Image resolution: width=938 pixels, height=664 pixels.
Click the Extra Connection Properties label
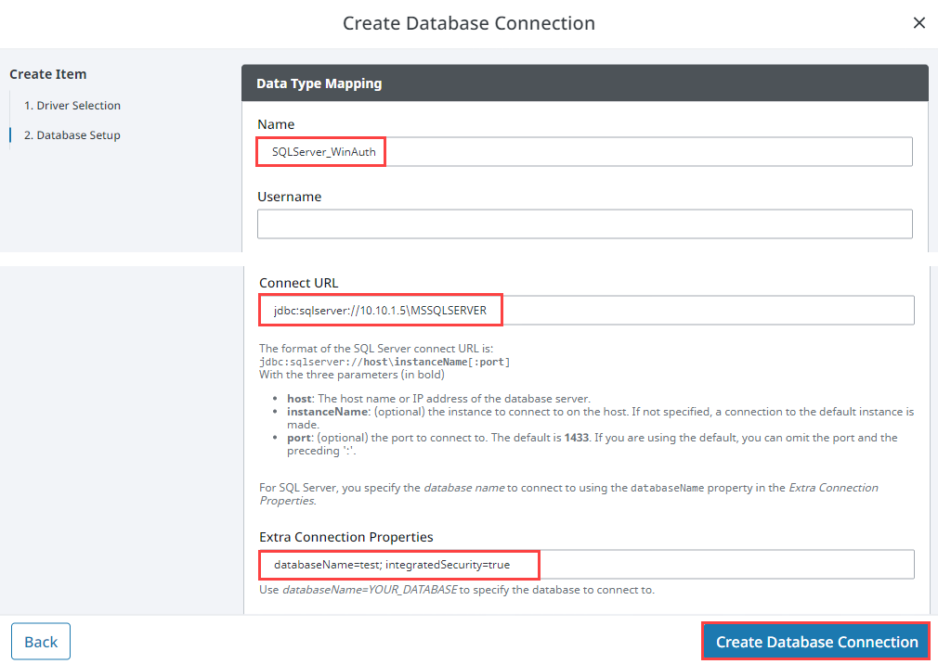click(345, 537)
